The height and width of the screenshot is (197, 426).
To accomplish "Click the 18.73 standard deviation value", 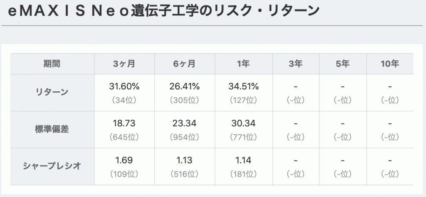I will coord(124,123).
